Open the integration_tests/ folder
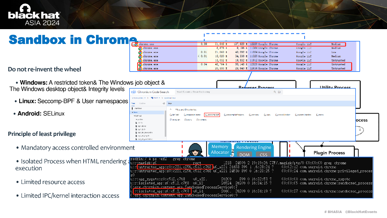The image size is (387, 218). 192,115
